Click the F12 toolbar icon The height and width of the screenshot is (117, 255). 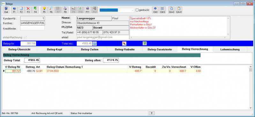[94, 10]
